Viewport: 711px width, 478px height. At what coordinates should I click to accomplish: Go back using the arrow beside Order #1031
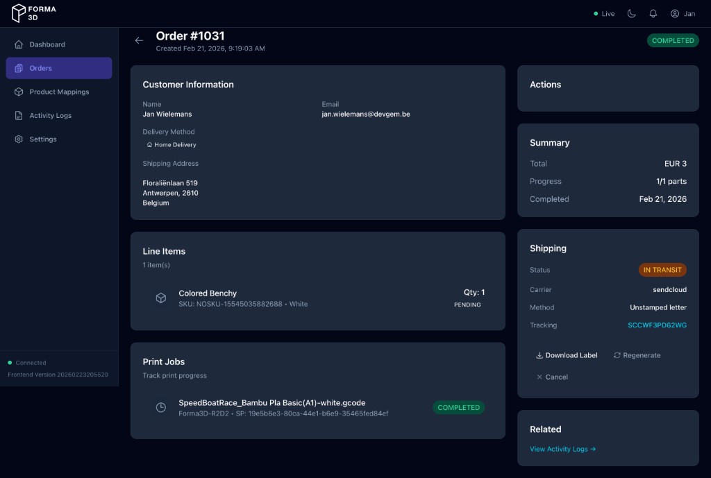pyautogui.click(x=139, y=41)
